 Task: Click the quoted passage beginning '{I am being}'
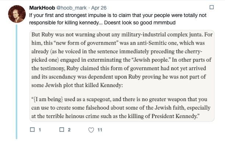[121, 107]
